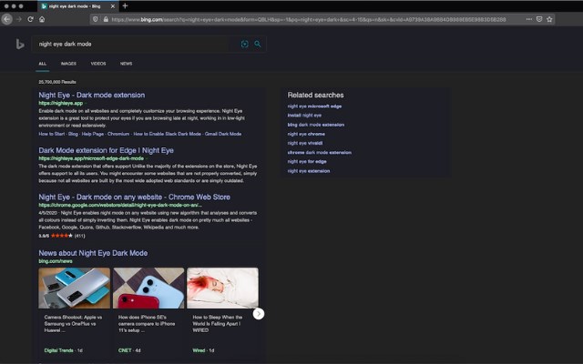Image resolution: width=583 pixels, height=364 pixels.
Task: Click the 'How to Start' sitelink
Action: tap(52, 134)
